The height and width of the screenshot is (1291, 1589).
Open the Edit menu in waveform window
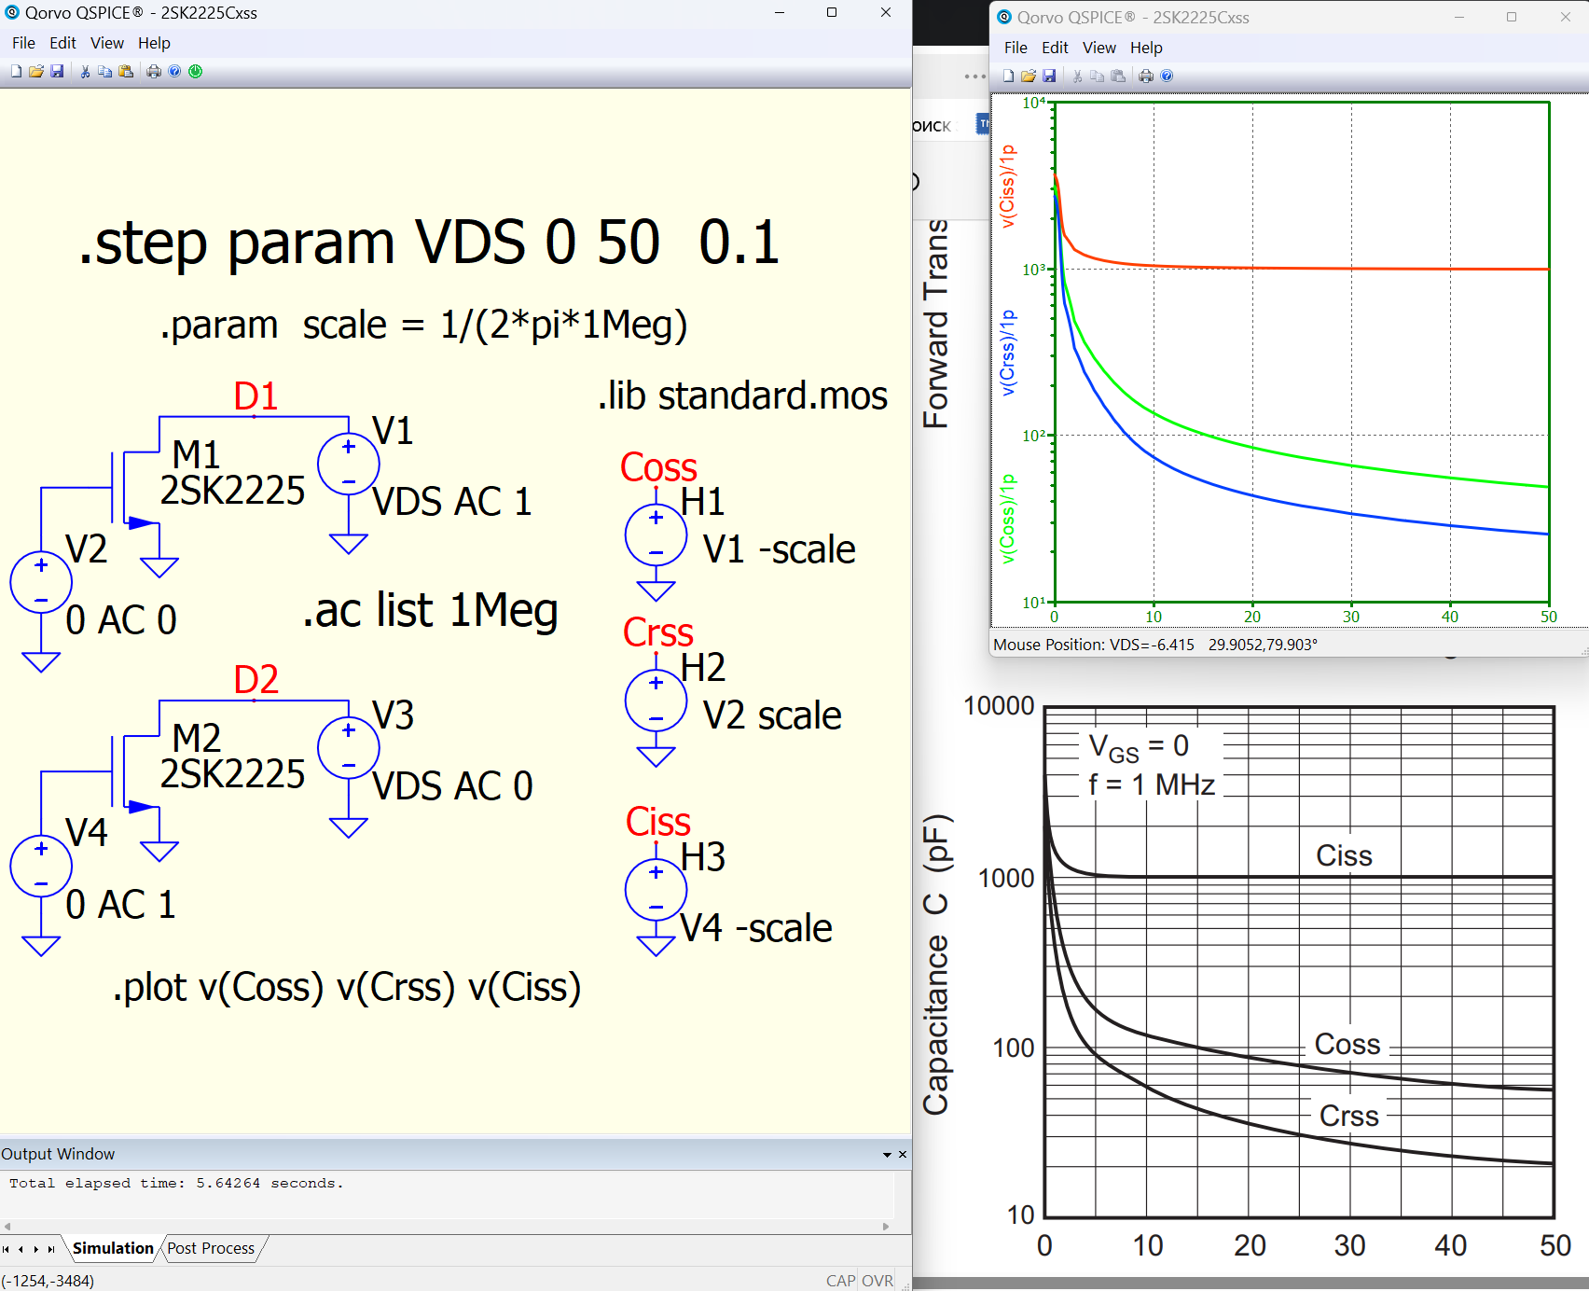(1055, 48)
